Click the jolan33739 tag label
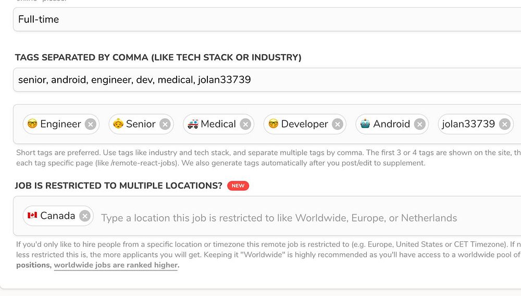Viewport: 521px width, 296px height. click(x=468, y=124)
